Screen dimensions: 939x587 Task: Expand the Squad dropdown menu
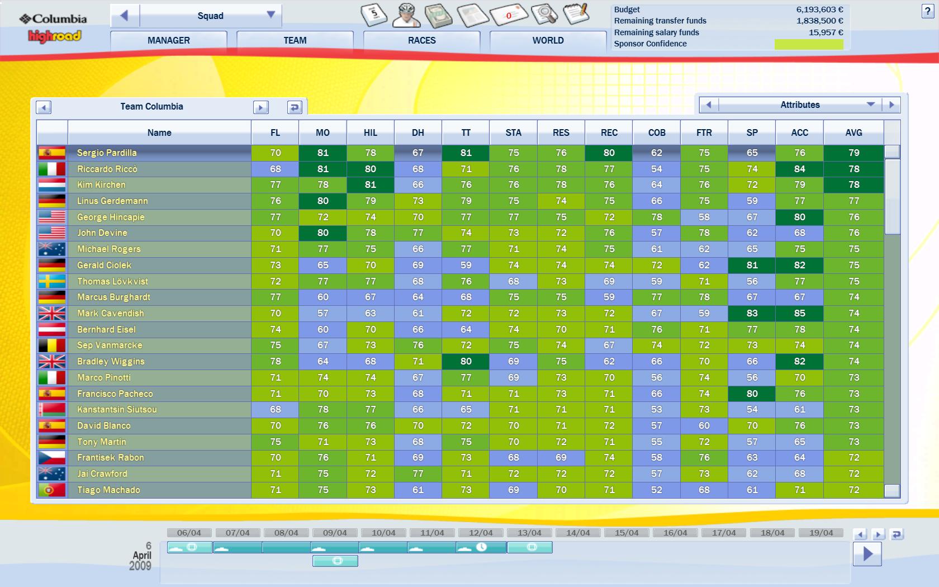pos(271,15)
